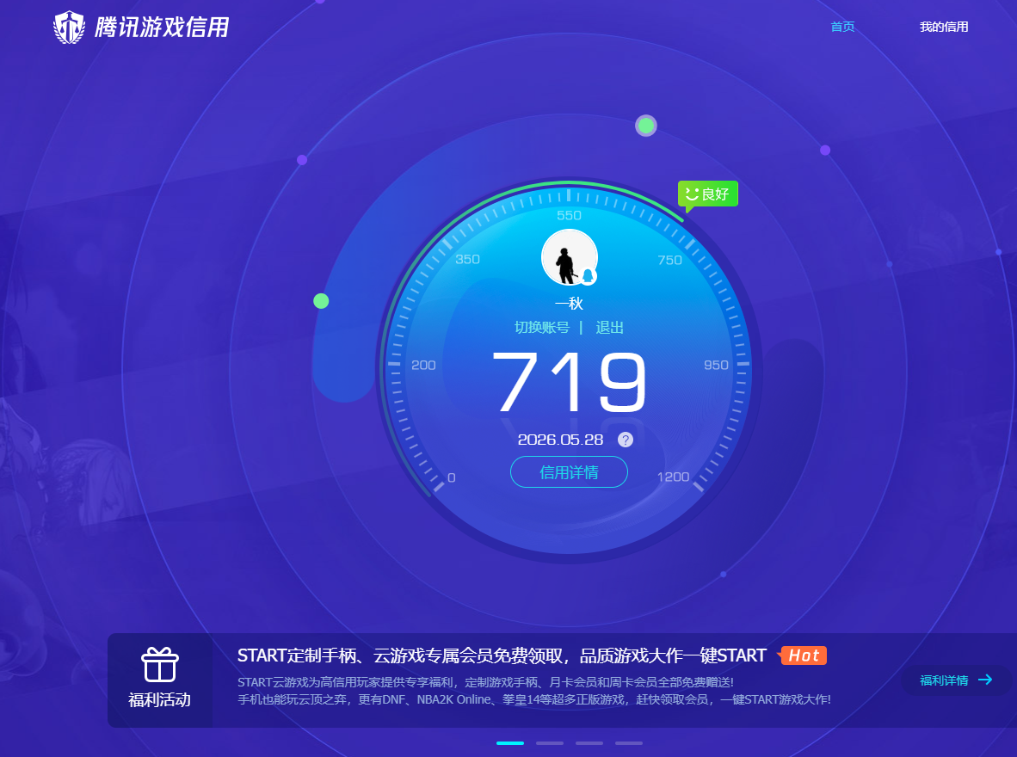The image size is (1017, 757).
Task: Select the first carousel indicator dash
Action: (x=510, y=742)
